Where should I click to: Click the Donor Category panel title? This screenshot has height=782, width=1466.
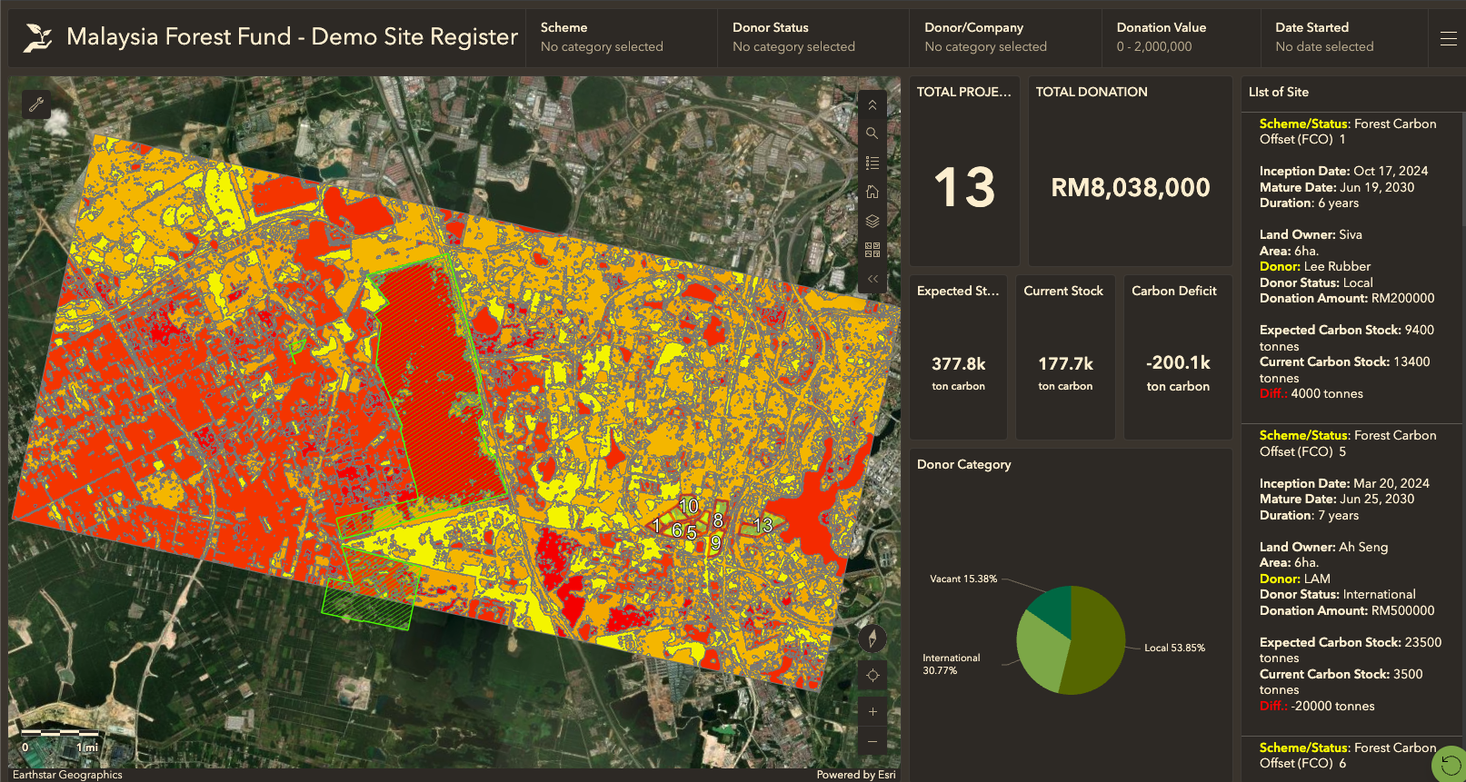tap(963, 464)
